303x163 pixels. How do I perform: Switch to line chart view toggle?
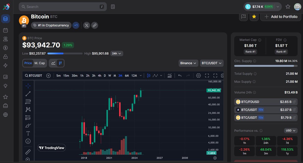pos(53,63)
